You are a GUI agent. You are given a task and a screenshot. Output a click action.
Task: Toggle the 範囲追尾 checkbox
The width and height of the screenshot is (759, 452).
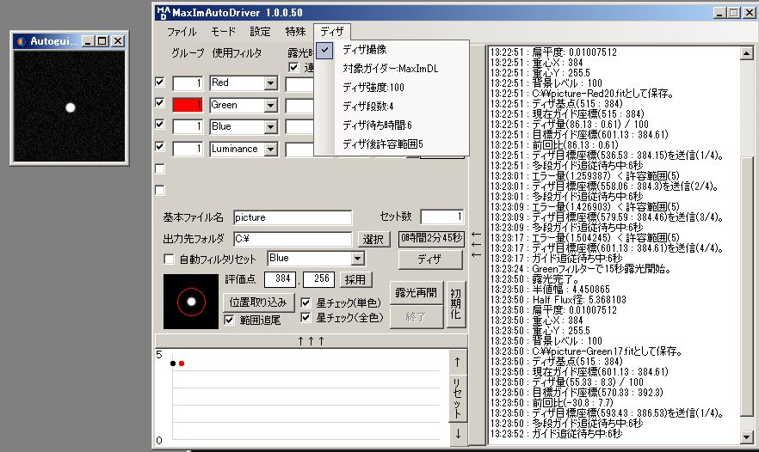pyautogui.click(x=230, y=320)
